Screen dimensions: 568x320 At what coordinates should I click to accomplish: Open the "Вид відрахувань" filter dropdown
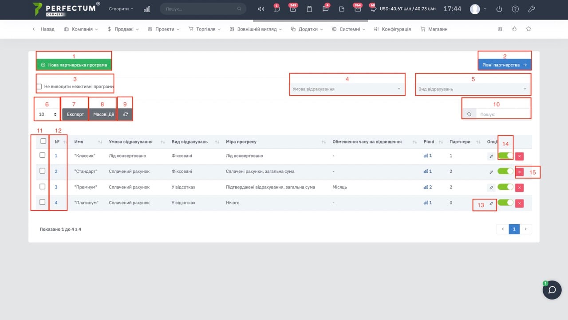point(473,89)
